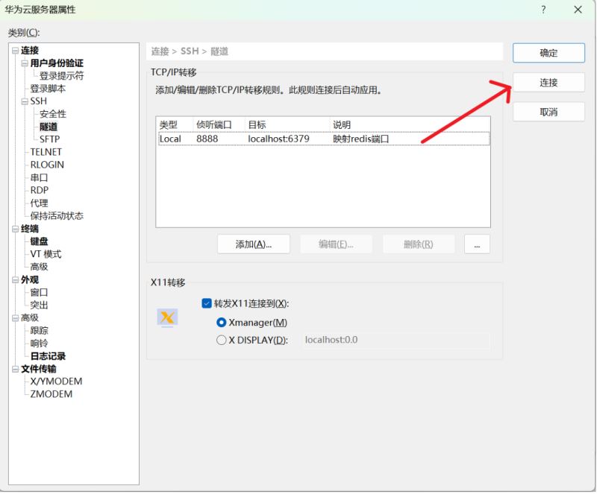Viewport: 597px width, 494px height.
Task: Click the ellipsis button beside 删除
Action: [477, 244]
